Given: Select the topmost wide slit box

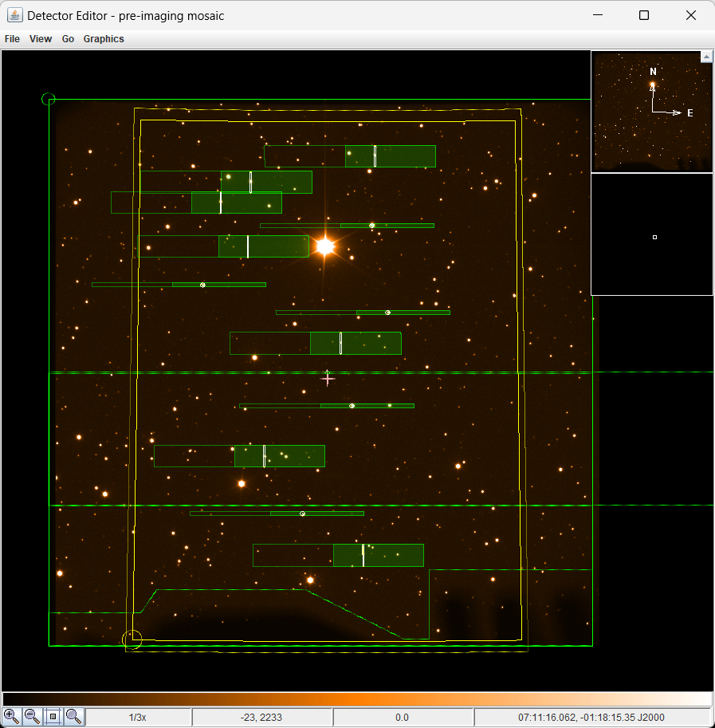Looking at the screenshot, I should (x=350, y=156).
